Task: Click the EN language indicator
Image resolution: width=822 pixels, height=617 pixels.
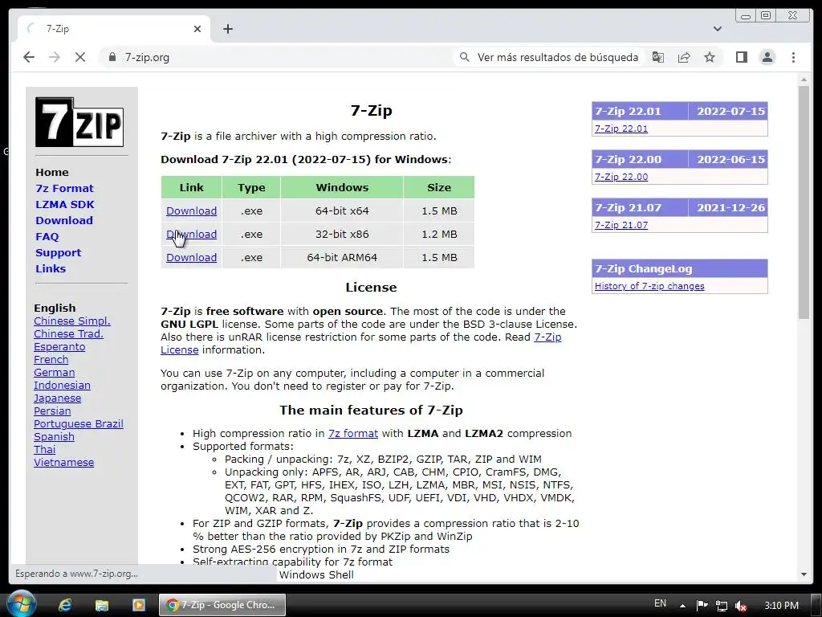Action: coord(660,603)
